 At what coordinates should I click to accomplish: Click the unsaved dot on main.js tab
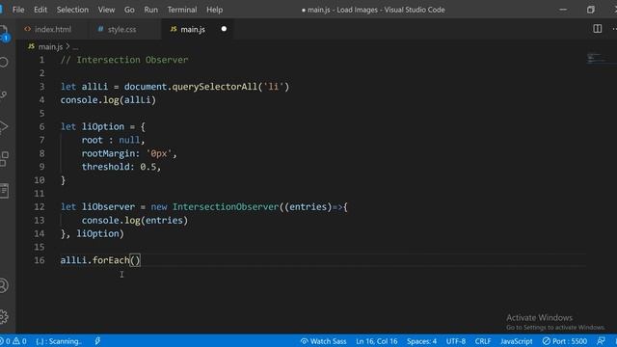[224, 29]
